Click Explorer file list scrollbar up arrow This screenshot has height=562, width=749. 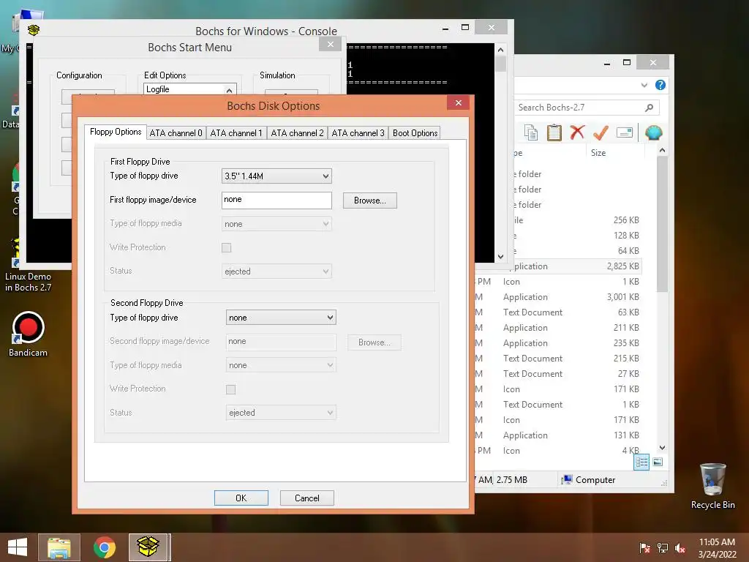662,151
